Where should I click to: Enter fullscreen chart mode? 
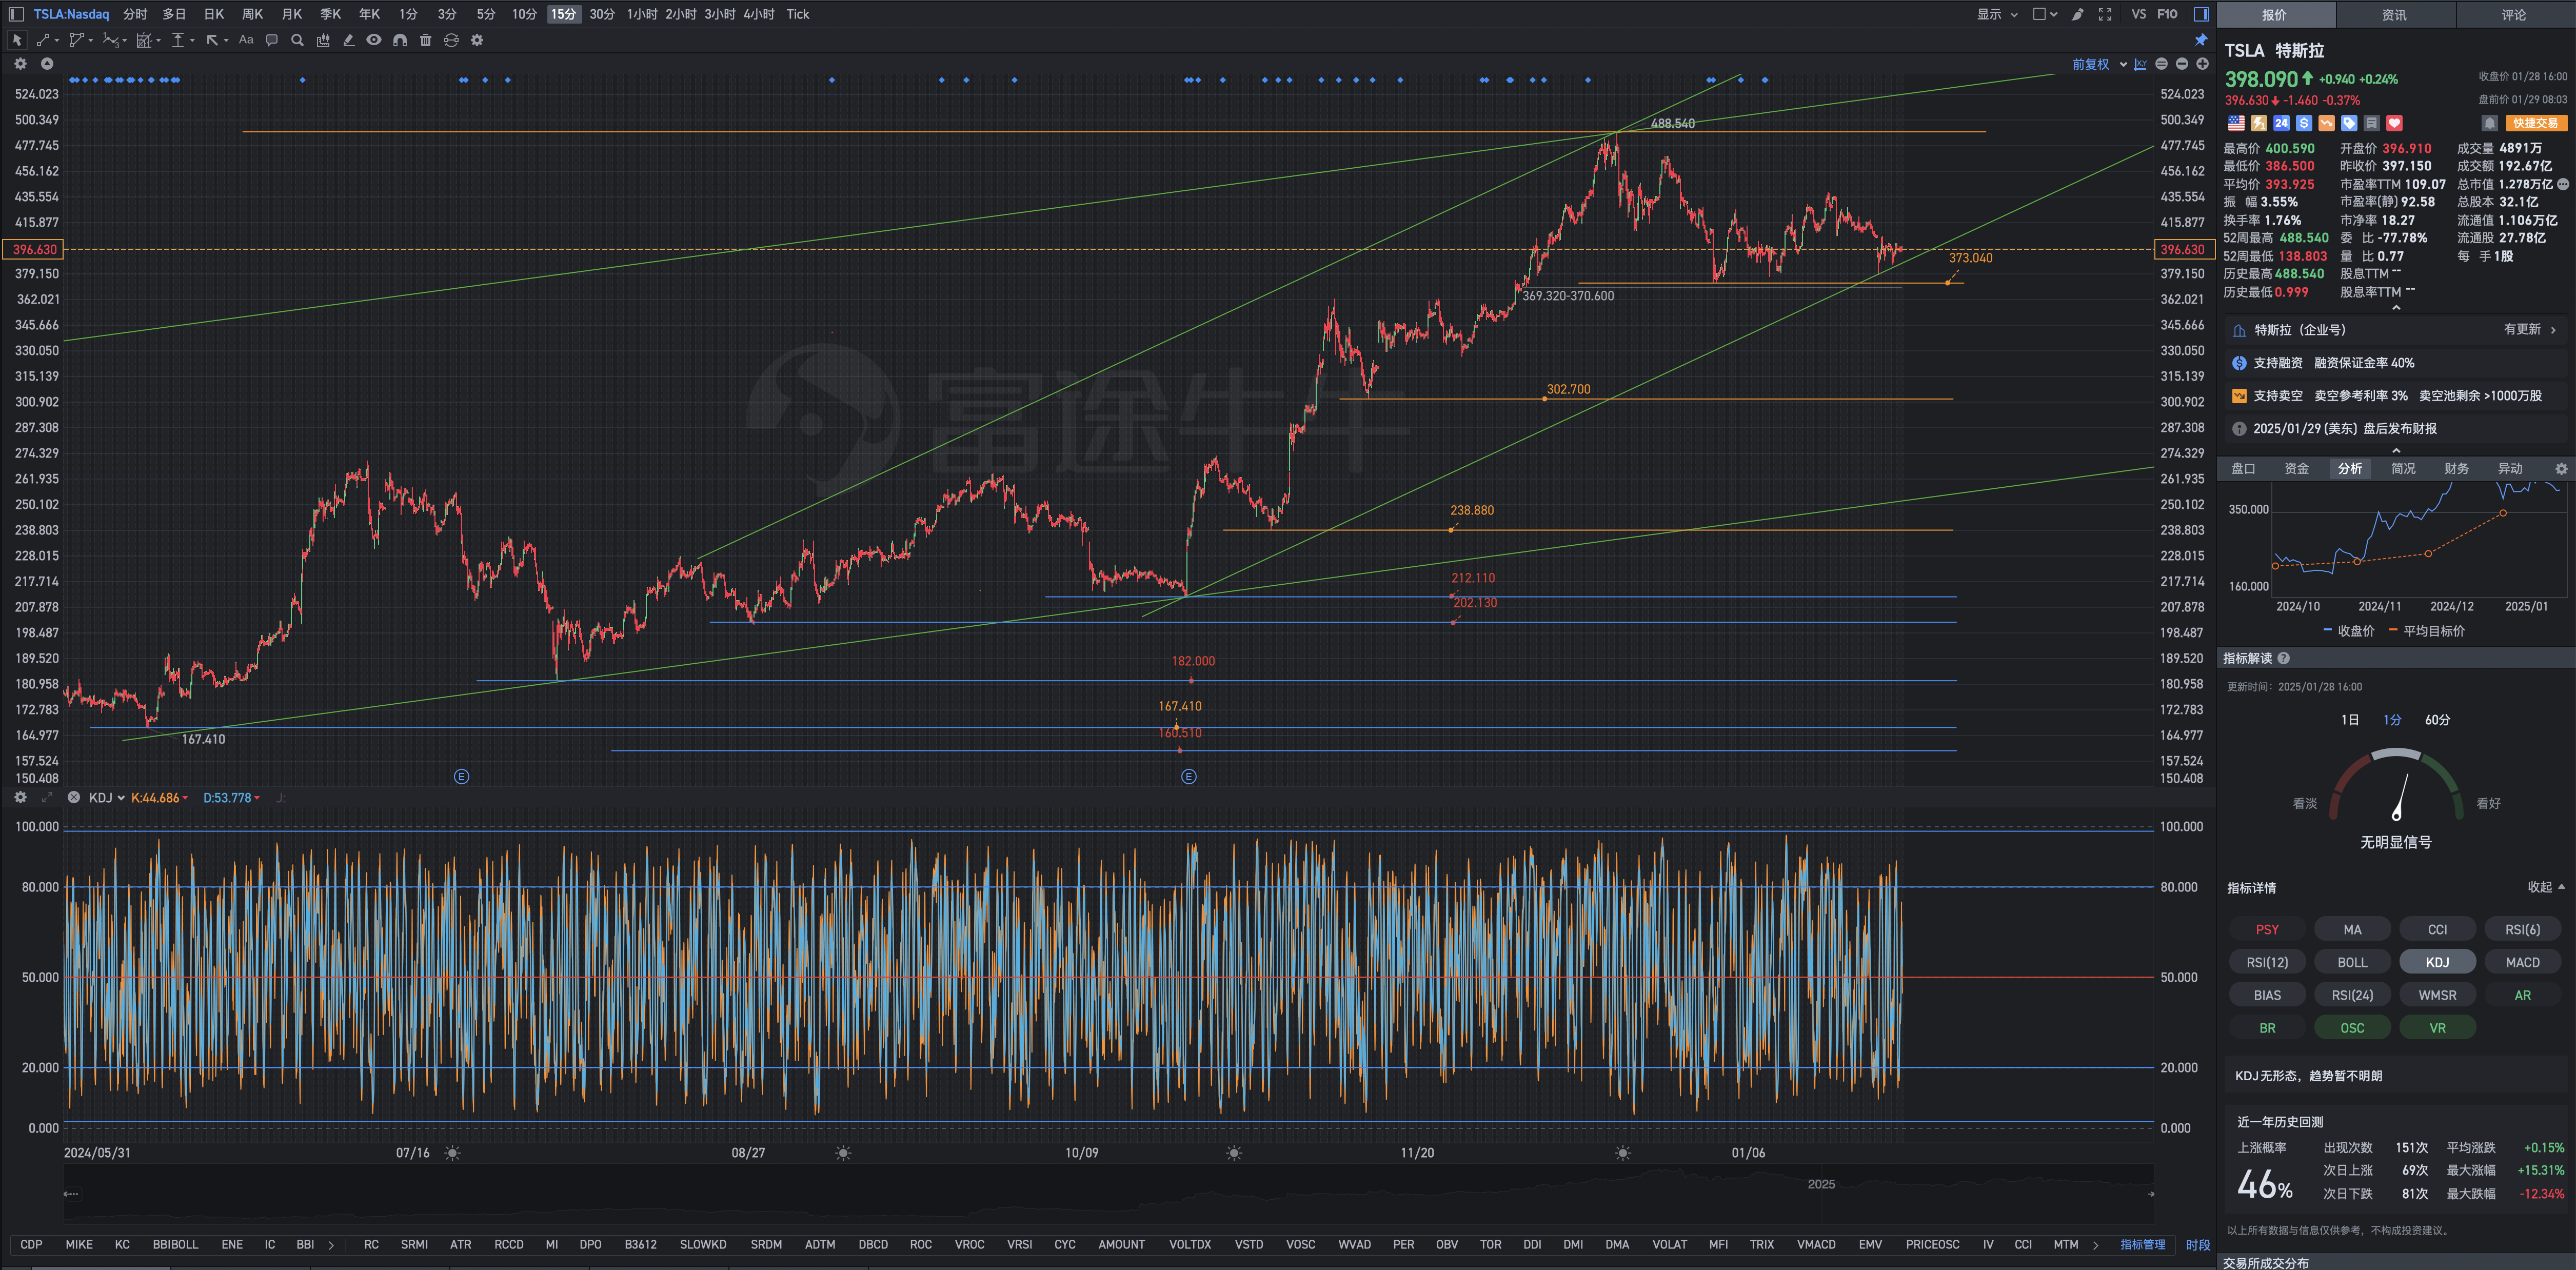point(2105,14)
